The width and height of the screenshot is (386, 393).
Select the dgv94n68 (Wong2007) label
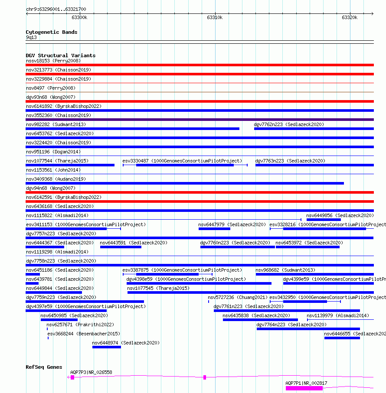(x=51, y=188)
